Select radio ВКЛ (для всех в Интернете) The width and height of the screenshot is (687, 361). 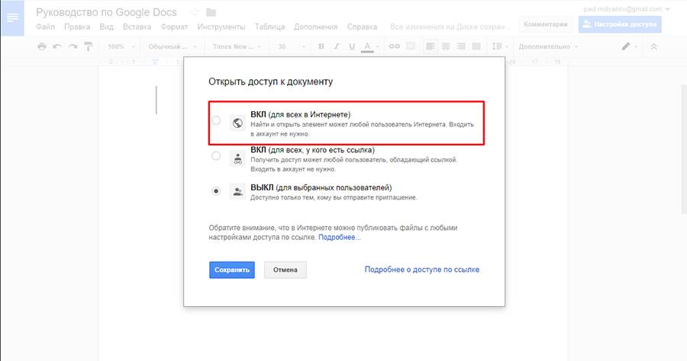point(216,120)
